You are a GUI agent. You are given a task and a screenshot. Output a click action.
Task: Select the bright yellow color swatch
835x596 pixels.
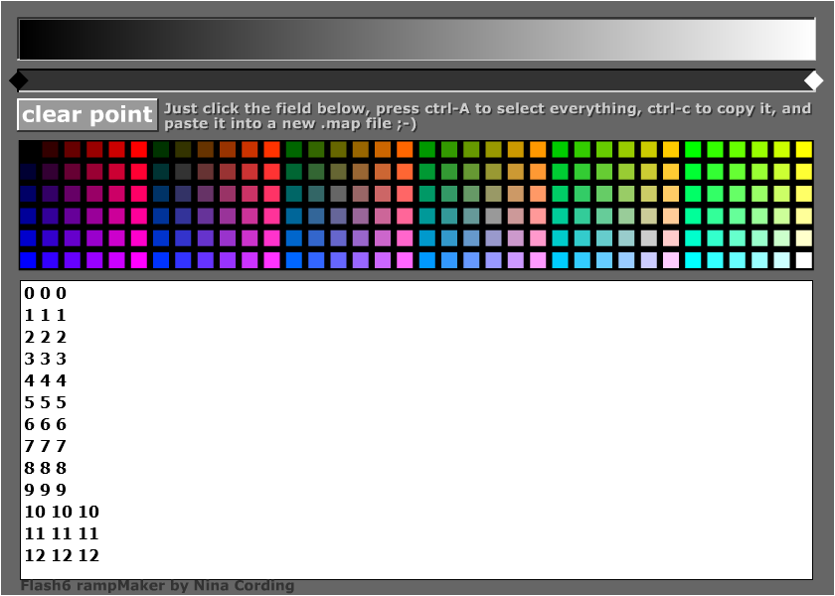[x=803, y=150]
